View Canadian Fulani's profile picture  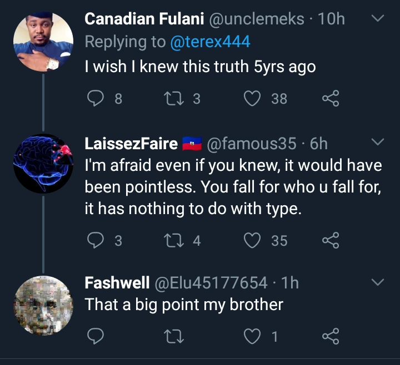click(42, 42)
